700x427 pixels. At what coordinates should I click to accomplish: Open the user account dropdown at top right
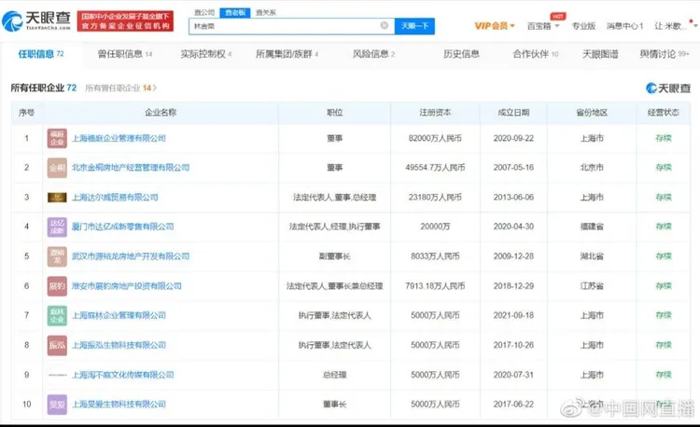point(675,26)
